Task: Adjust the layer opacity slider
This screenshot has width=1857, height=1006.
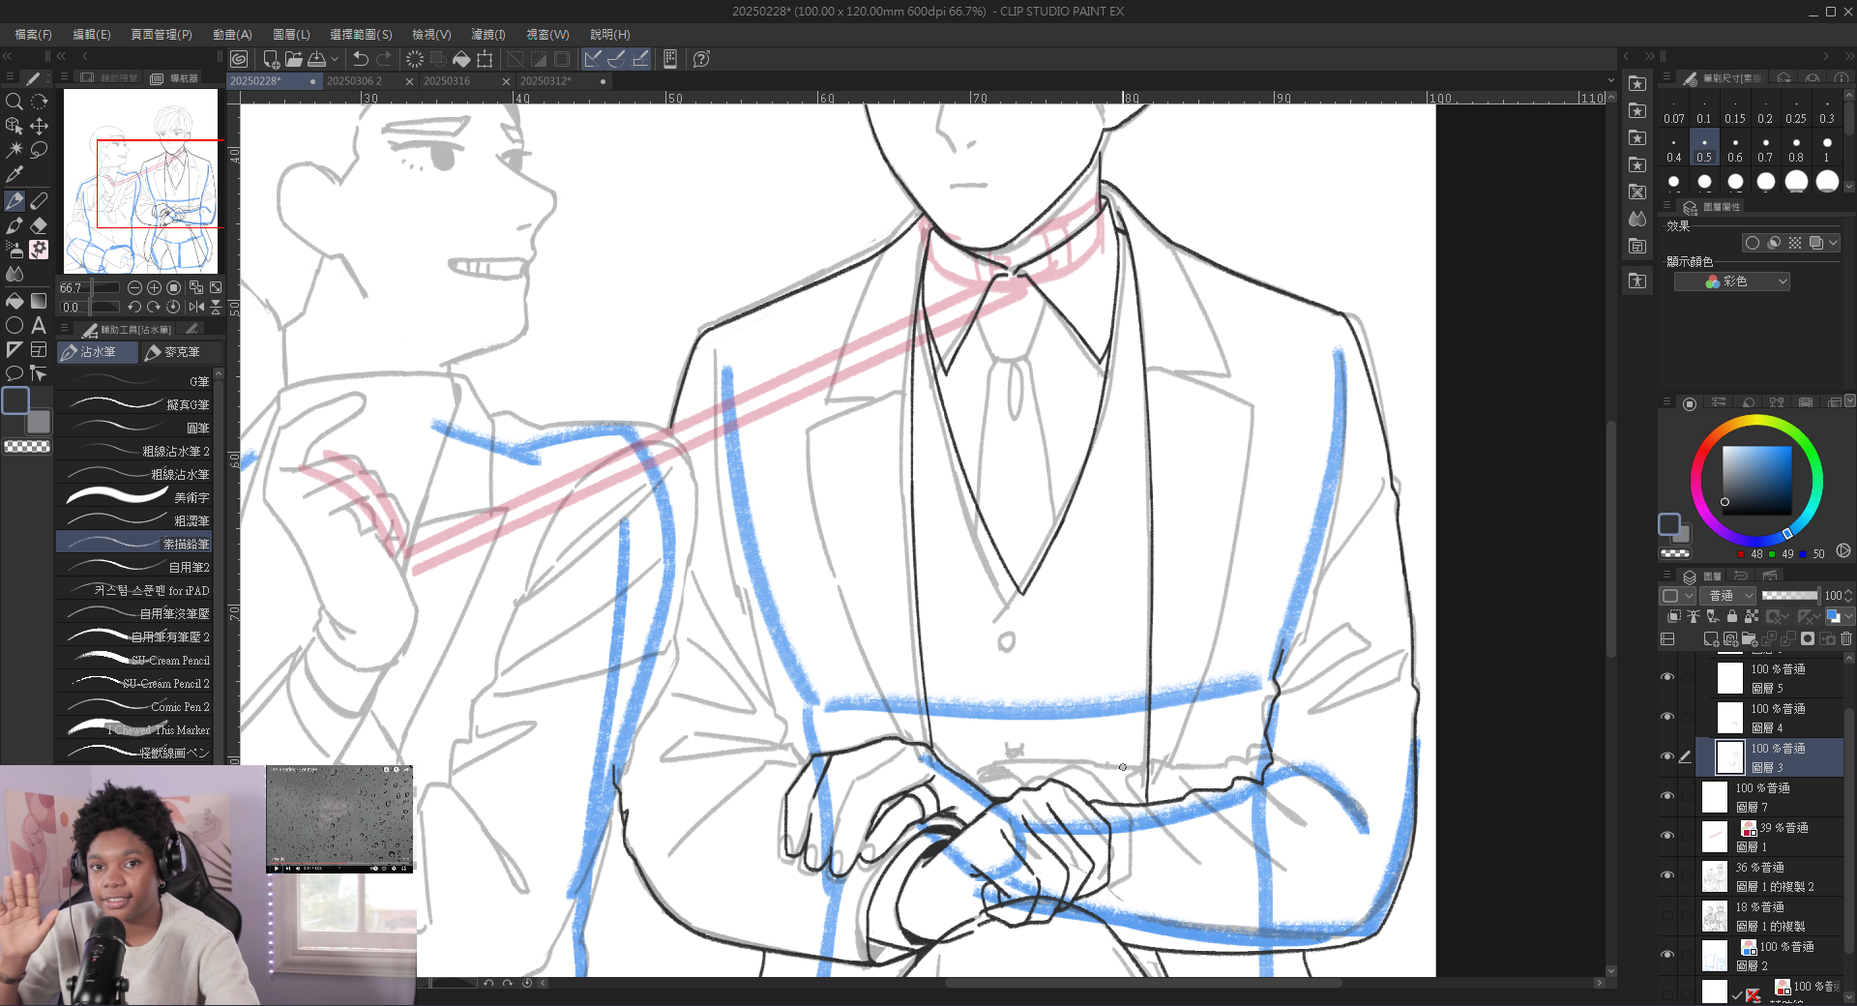Action: coord(1789,595)
